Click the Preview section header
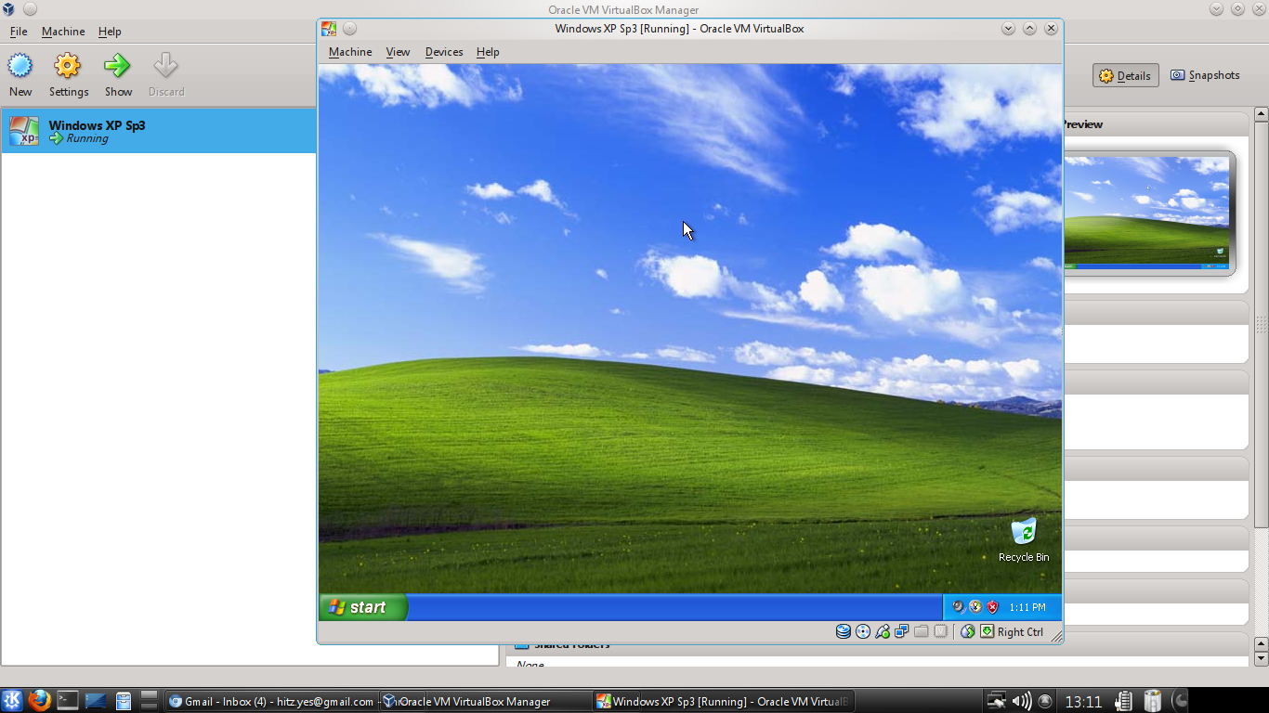 tap(1155, 124)
